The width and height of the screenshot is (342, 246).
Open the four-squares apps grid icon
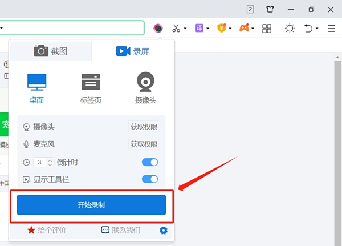267,29
